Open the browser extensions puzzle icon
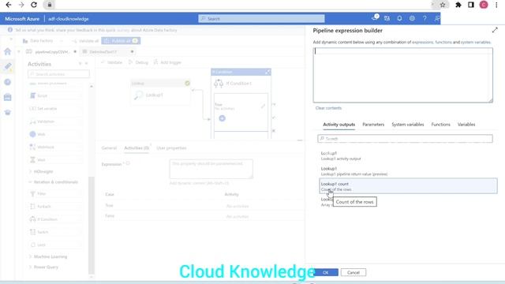This screenshot has height=284, width=505. pyautogui.click(x=458, y=5)
